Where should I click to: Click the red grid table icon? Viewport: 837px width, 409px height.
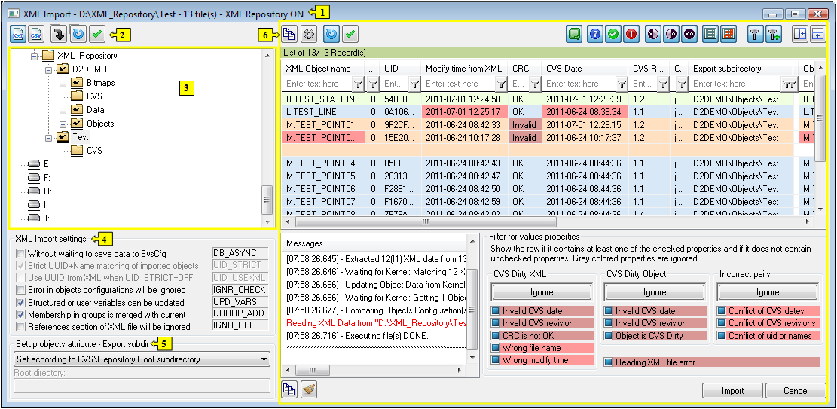pyautogui.click(x=728, y=34)
